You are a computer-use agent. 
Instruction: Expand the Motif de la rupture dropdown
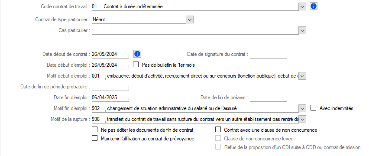click(x=302, y=119)
